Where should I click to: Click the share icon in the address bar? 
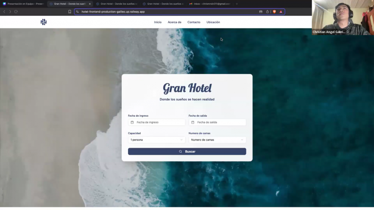coord(267,12)
